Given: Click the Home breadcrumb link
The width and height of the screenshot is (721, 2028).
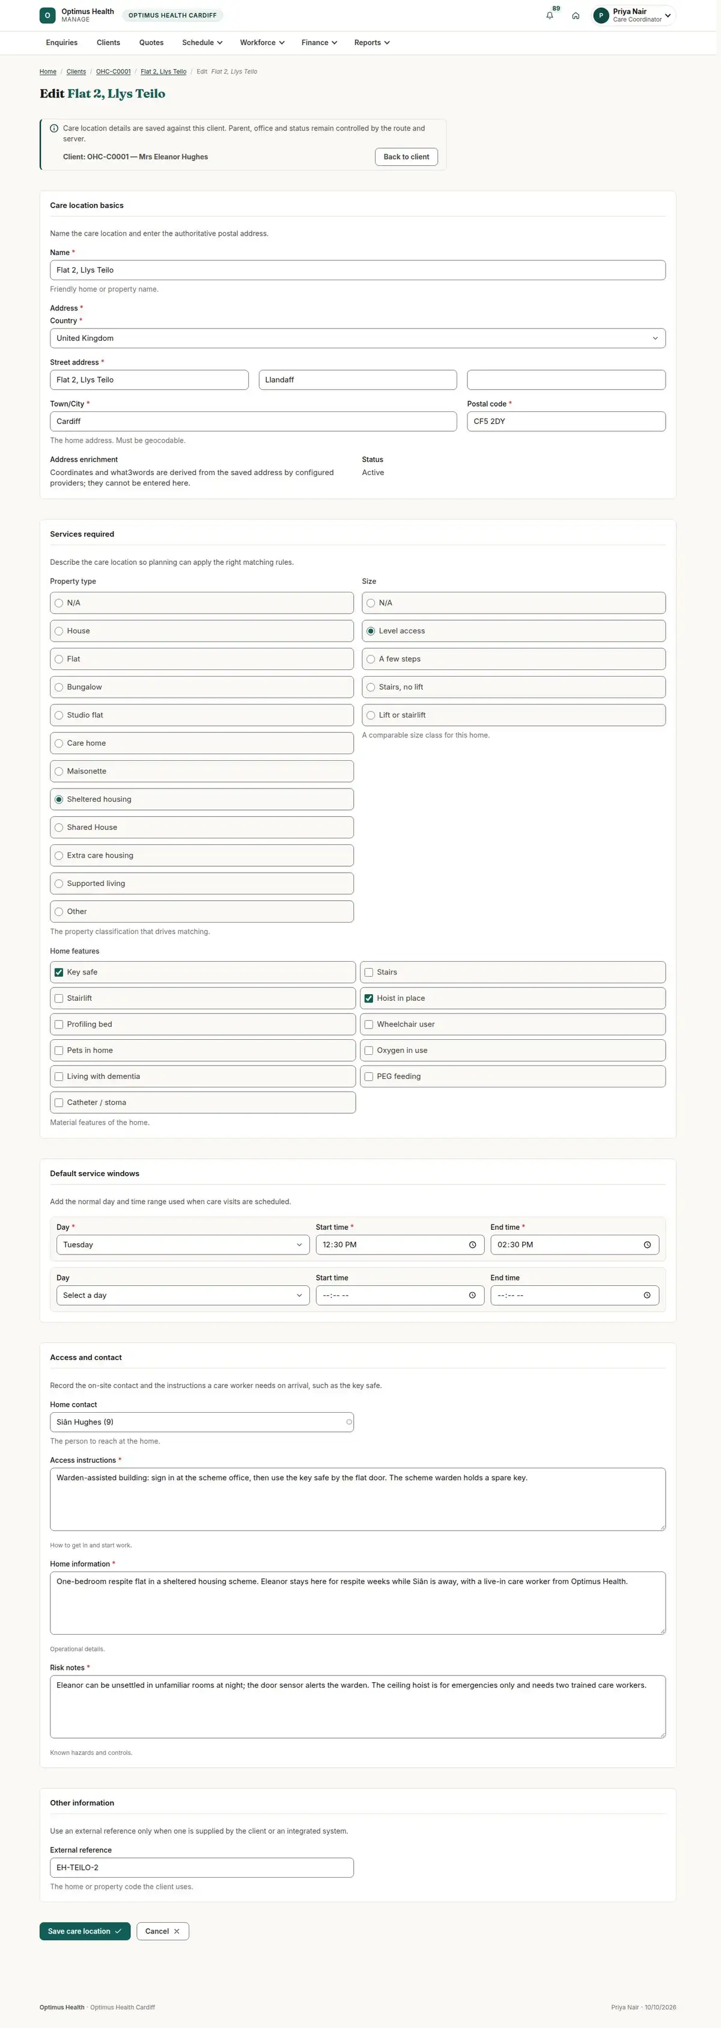Looking at the screenshot, I should [x=48, y=72].
